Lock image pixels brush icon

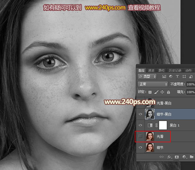156,92
